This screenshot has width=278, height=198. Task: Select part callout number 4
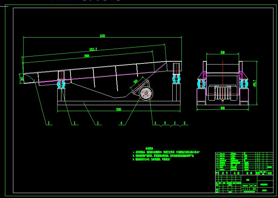121,123
